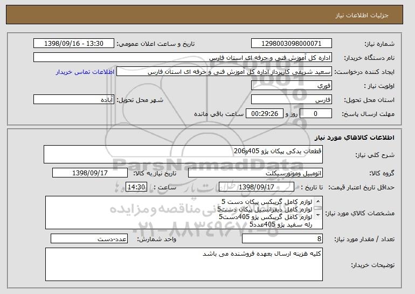Click the scroll down arrow in the specifications list
Screen dimensions: 415x294
(318, 215)
